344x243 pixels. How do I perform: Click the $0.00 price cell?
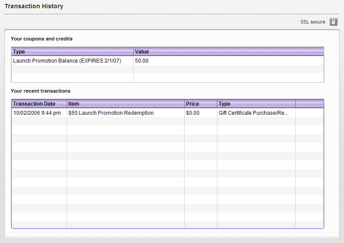point(192,113)
